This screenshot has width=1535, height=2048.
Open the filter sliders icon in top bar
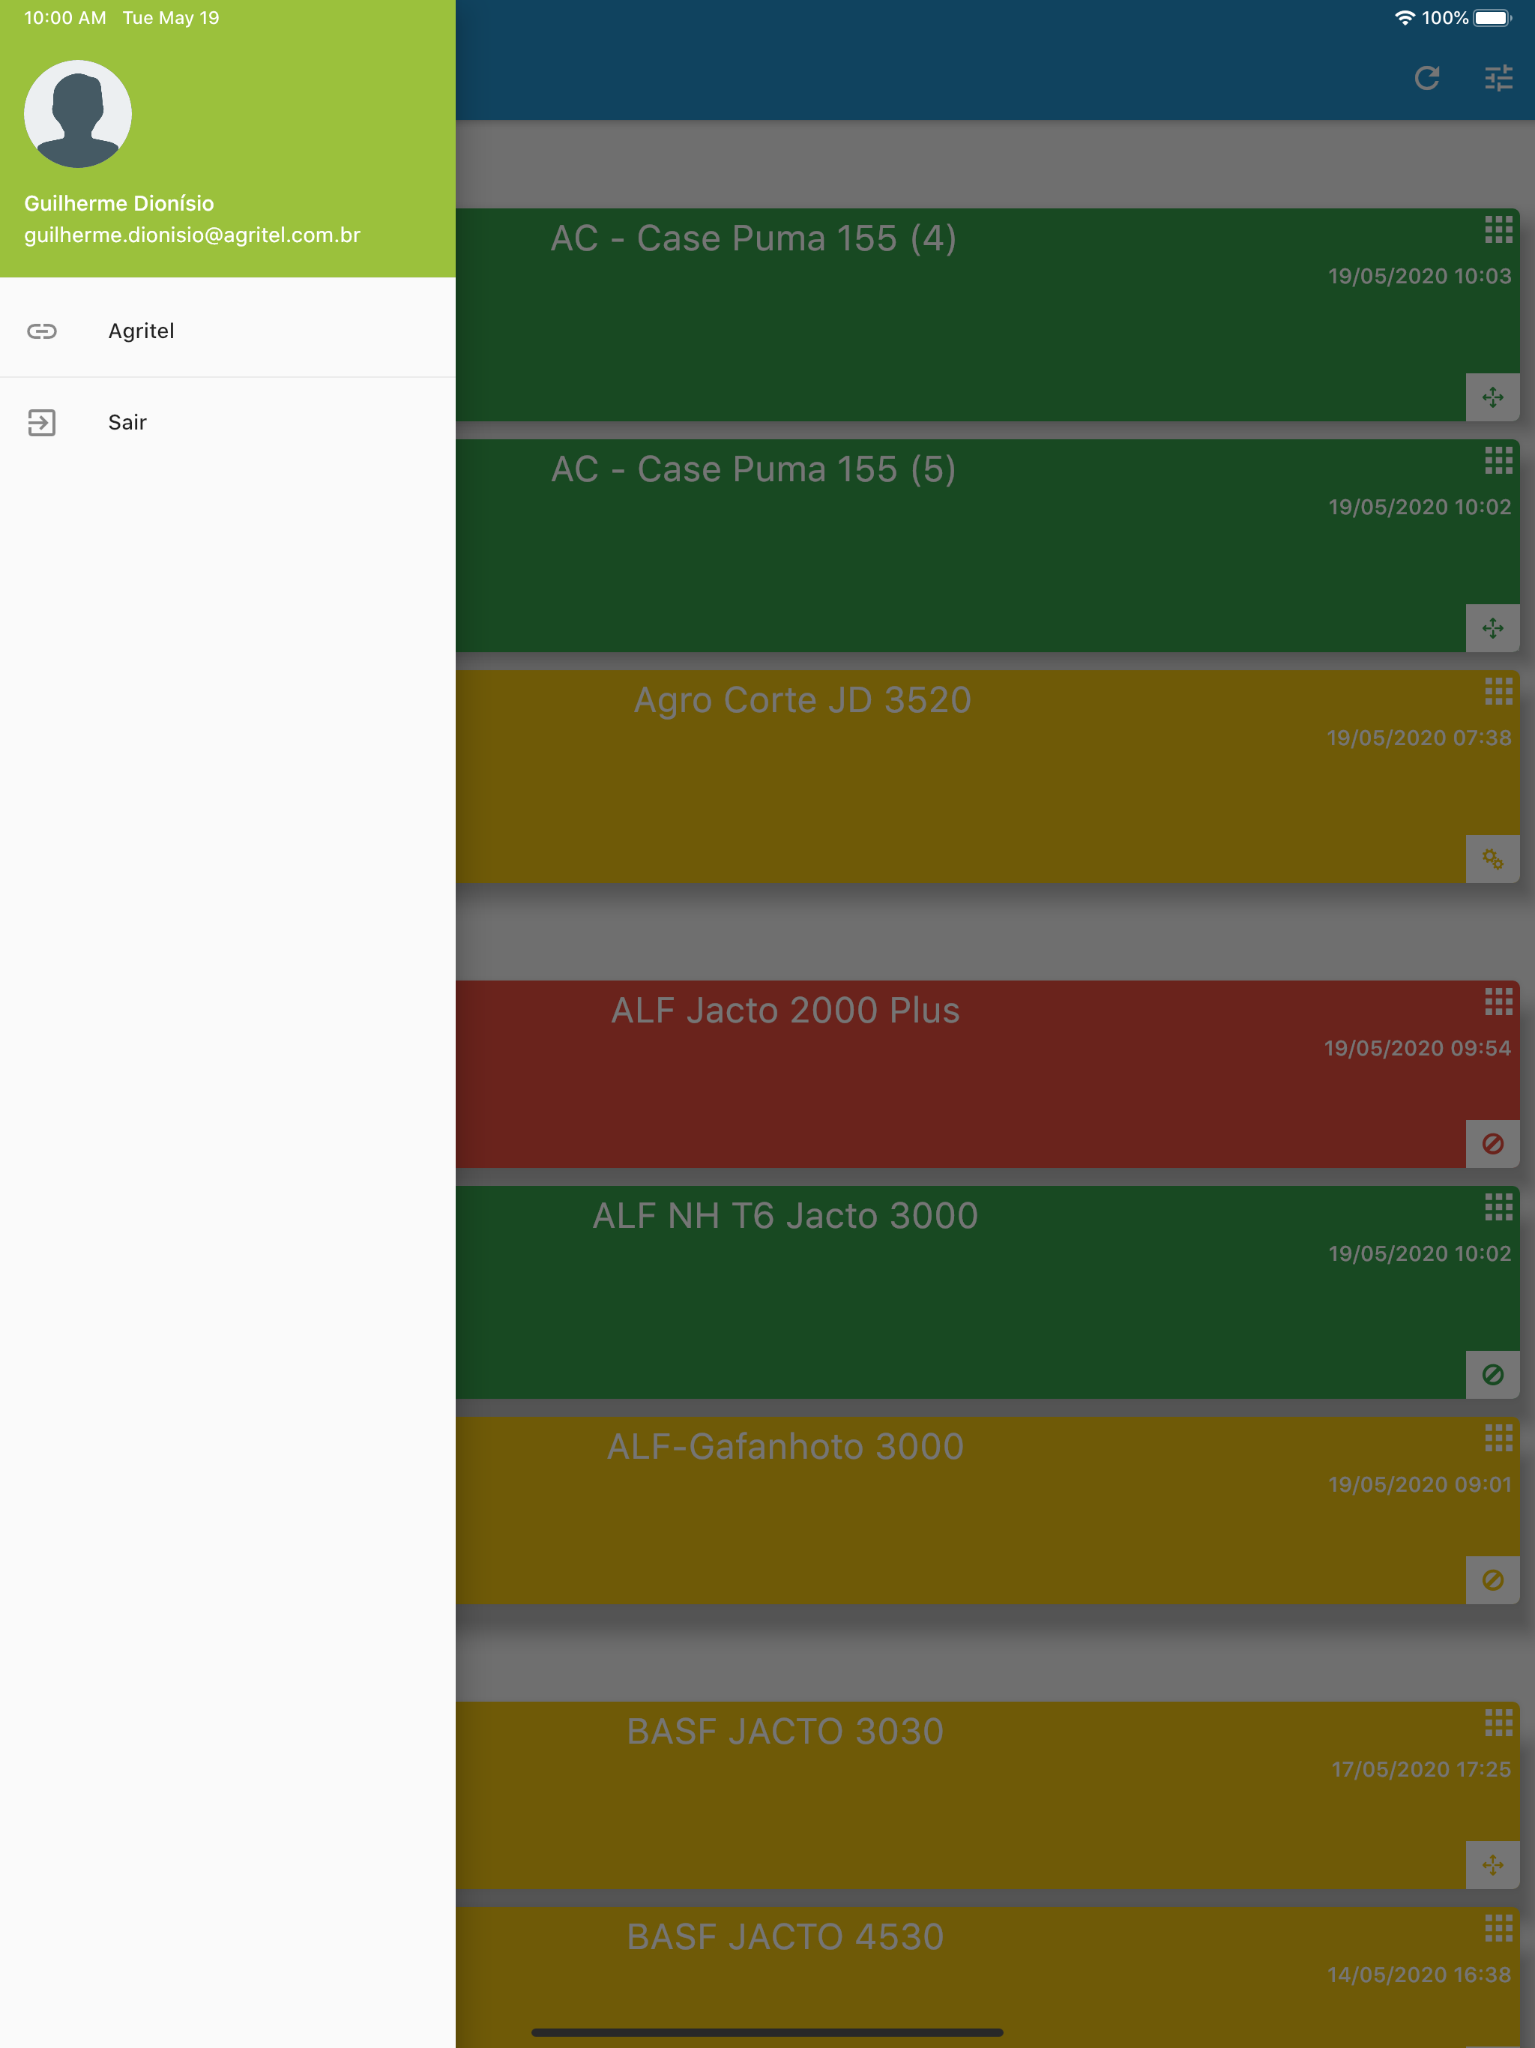(1498, 78)
